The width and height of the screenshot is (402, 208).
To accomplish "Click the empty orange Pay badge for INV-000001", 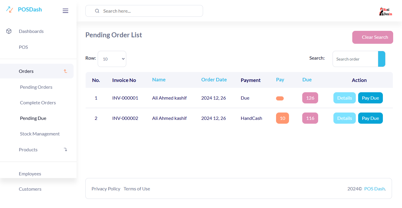I will pos(280,98).
